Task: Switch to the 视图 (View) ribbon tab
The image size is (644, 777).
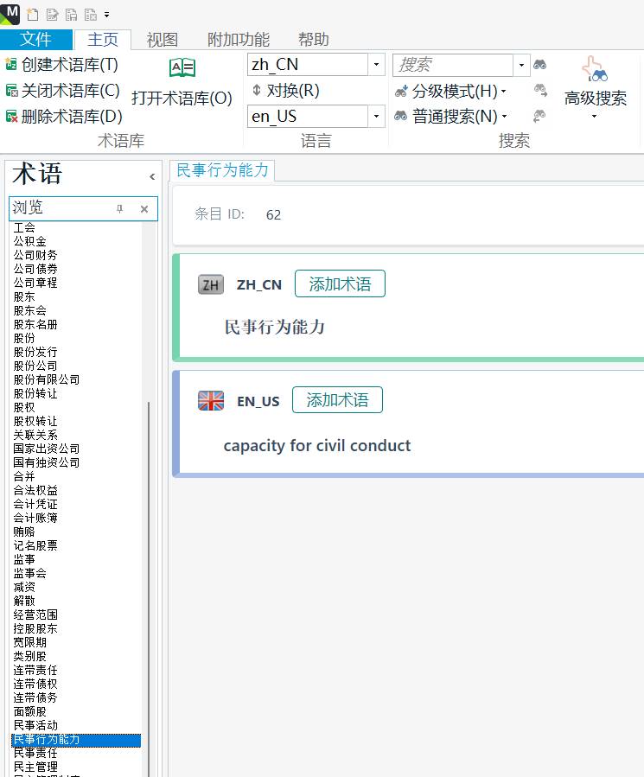Action: pyautogui.click(x=162, y=40)
